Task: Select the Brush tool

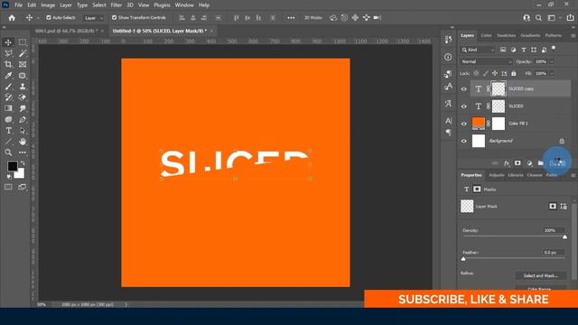Action: pos(8,87)
